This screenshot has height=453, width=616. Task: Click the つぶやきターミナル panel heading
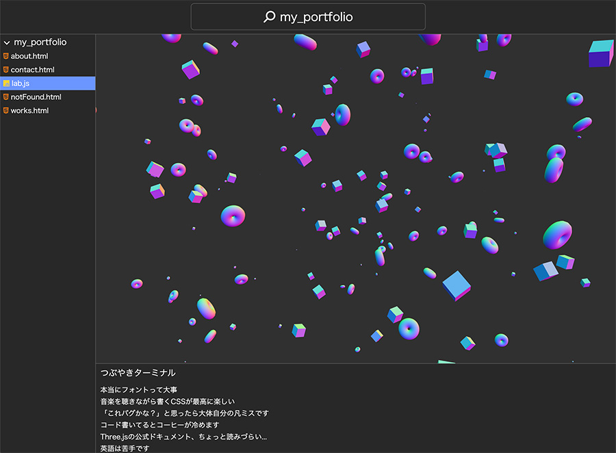(138, 373)
